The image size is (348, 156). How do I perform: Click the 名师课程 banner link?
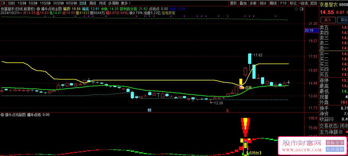pyautogui.click(x=334, y=149)
